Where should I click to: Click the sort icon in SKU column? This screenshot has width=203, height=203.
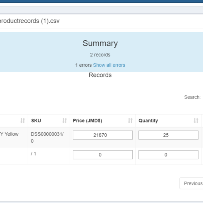pyautogui.click(x=65, y=121)
